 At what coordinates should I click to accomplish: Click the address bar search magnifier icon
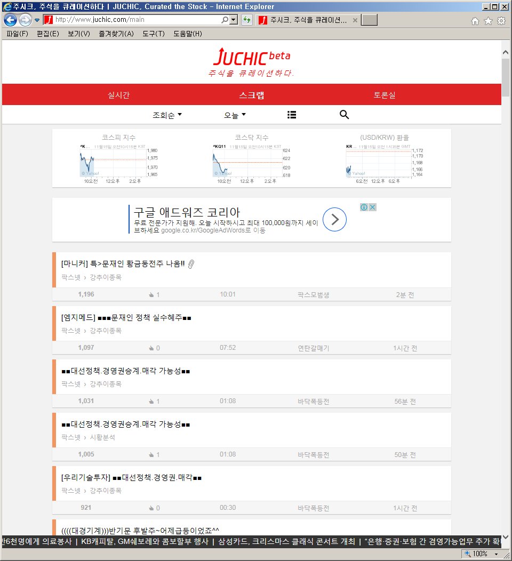click(225, 20)
